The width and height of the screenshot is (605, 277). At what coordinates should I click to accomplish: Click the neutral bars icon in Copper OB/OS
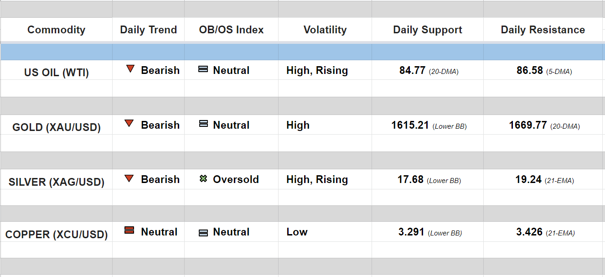203,233
